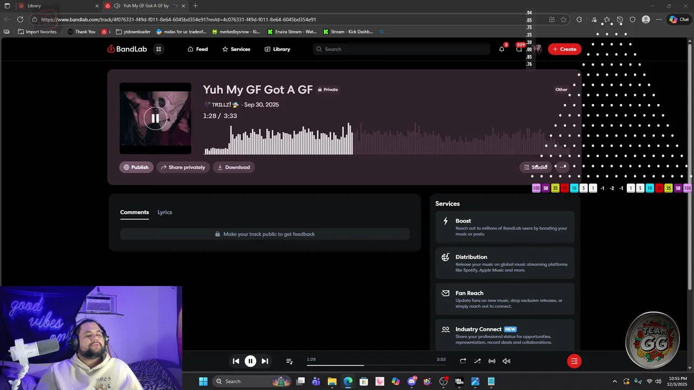The height and width of the screenshot is (390, 694).
Task: Switch to the Lyrics tab
Action: coord(165,212)
